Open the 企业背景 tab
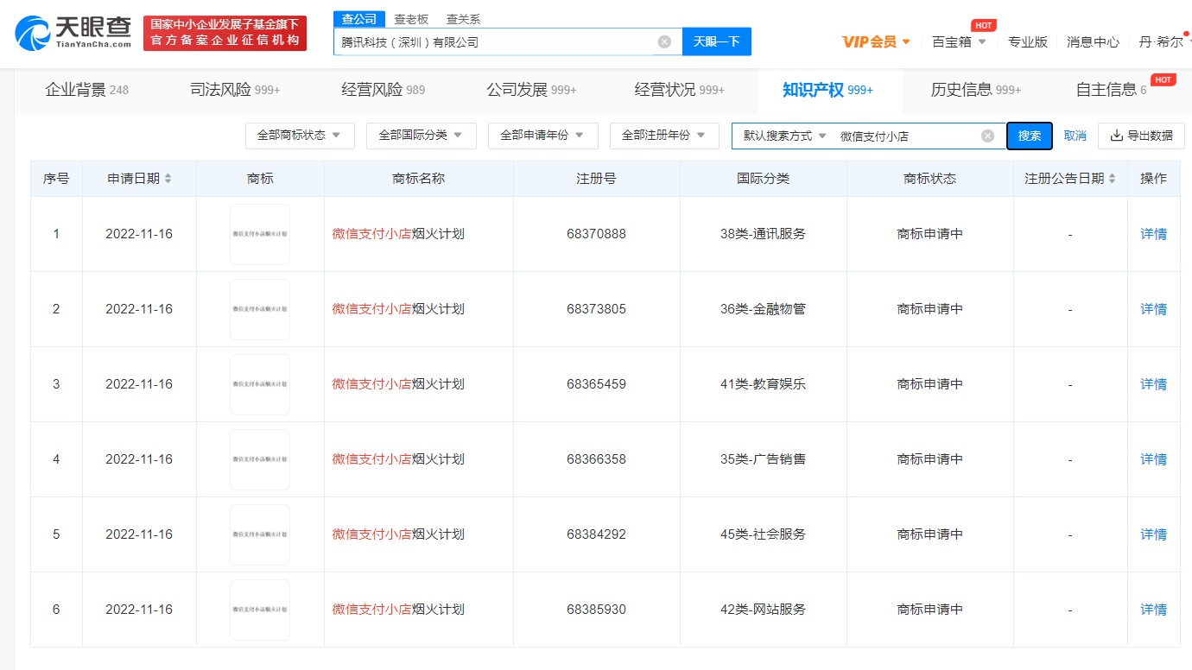 coord(86,90)
